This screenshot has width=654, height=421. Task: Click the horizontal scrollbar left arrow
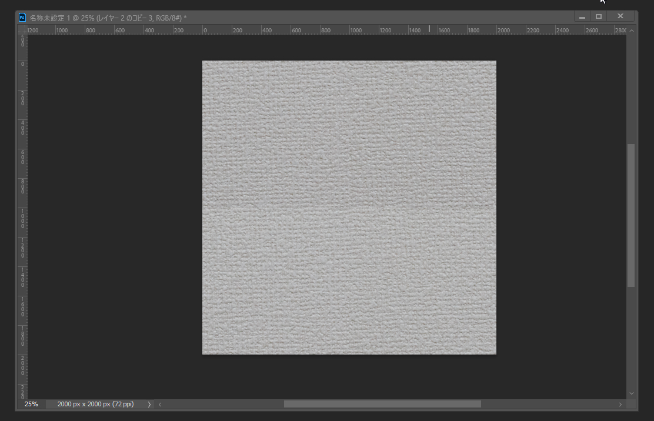[160, 405]
